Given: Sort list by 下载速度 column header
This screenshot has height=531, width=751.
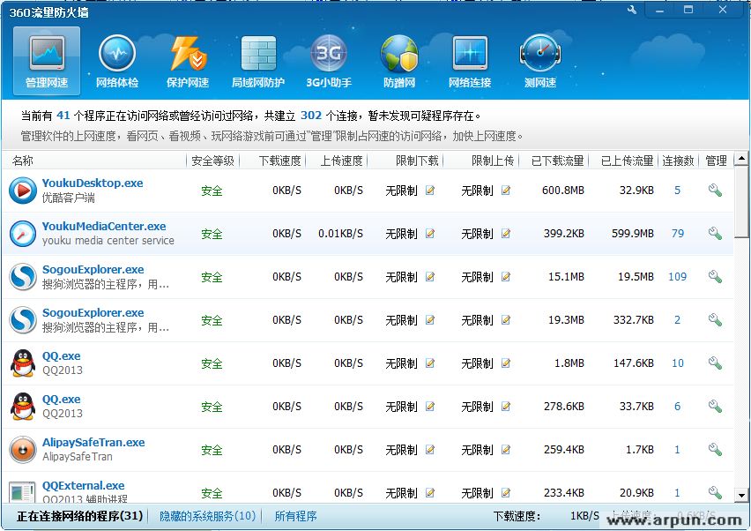Looking at the screenshot, I should pyautogui.click(x=280, y=161).
